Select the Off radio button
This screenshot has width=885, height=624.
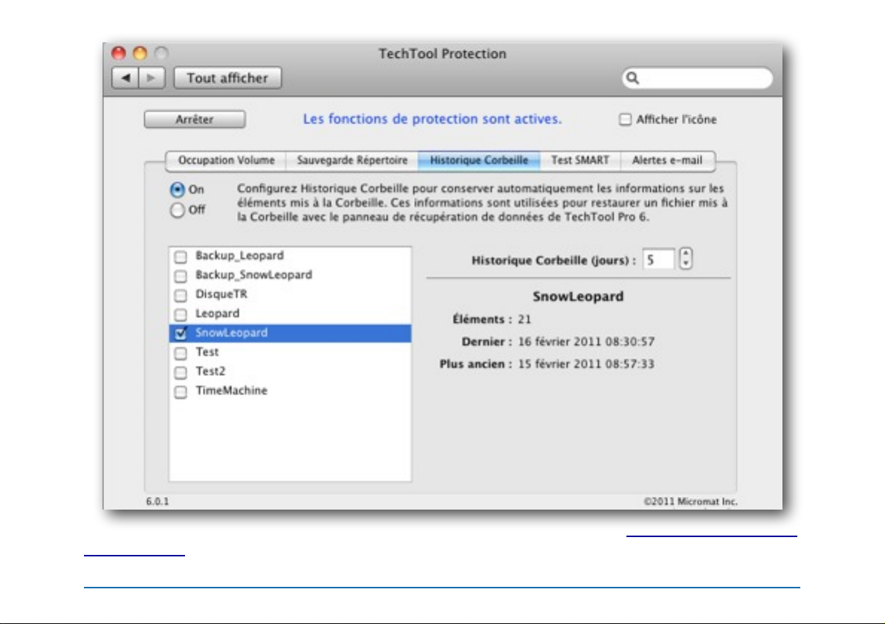coord(178,210)
